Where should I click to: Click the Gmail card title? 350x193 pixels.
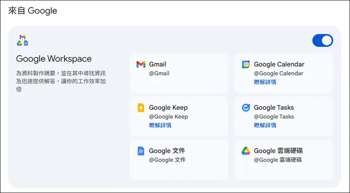(157, 64)
